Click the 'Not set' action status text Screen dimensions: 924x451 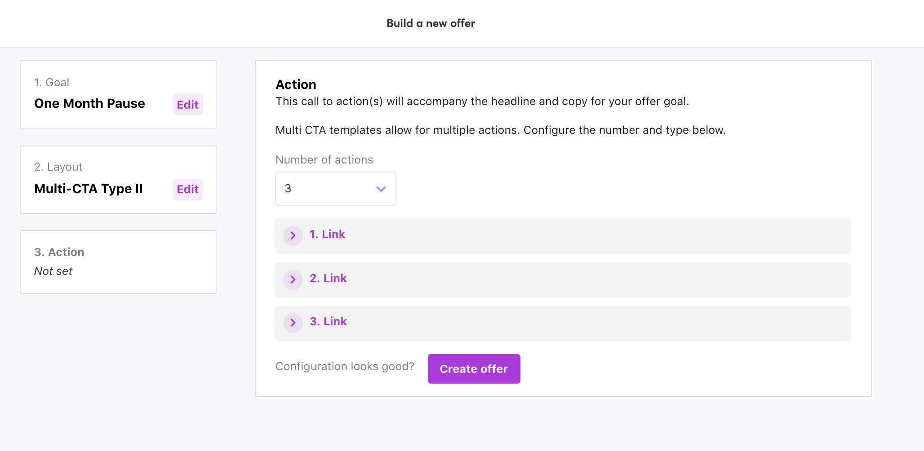(53, 271)
